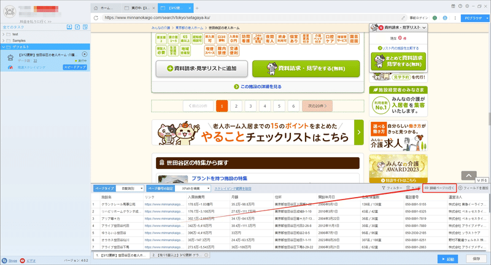Stop the running task with the circular stop icon
The height and width of the screenshot is (265, 491).
point(85,54)
